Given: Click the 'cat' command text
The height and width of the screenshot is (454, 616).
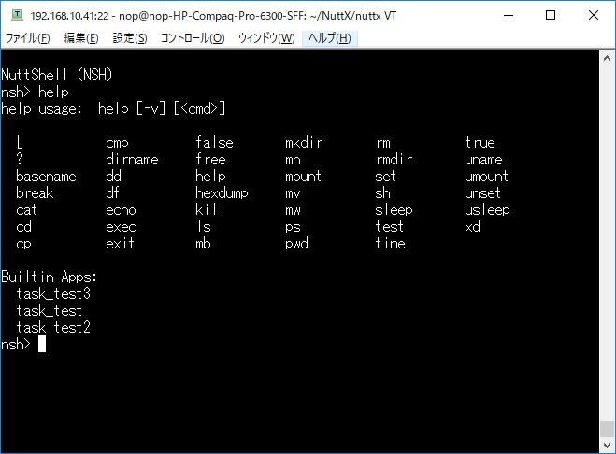Looking at the screenshot, I should point(27,210).
